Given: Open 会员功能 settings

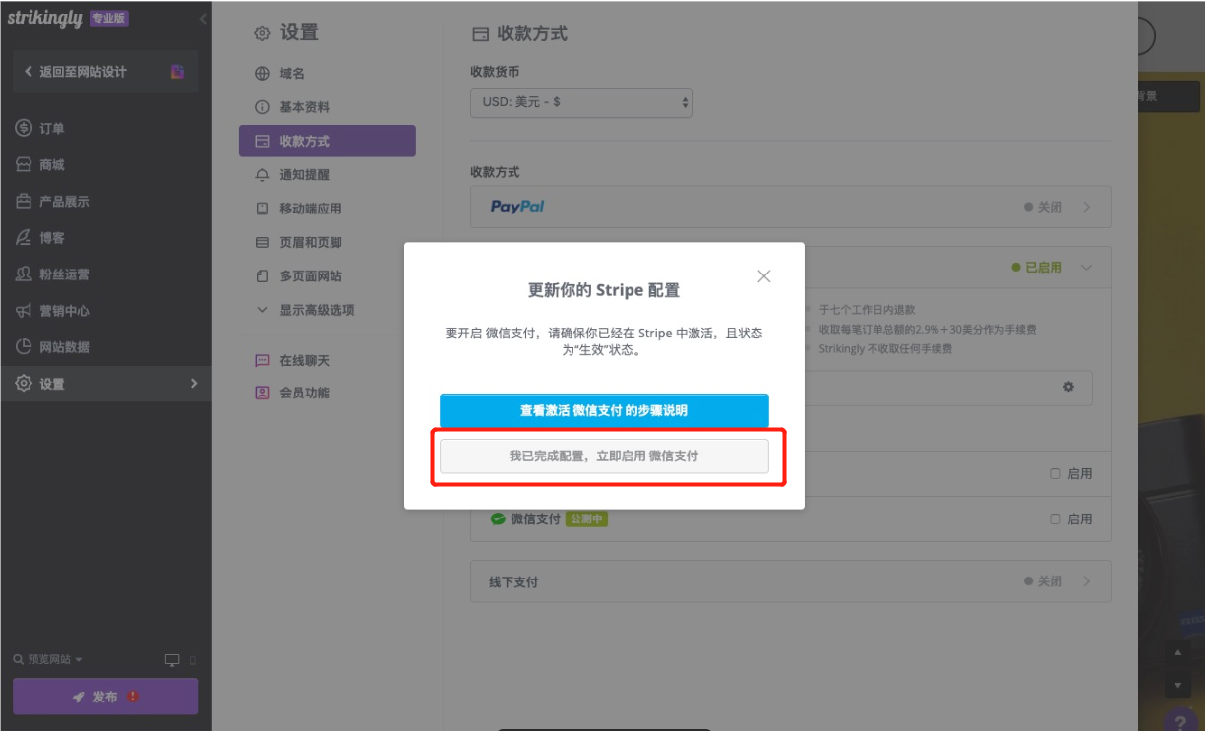Looking at the screenshot, I should pos(304,394).
